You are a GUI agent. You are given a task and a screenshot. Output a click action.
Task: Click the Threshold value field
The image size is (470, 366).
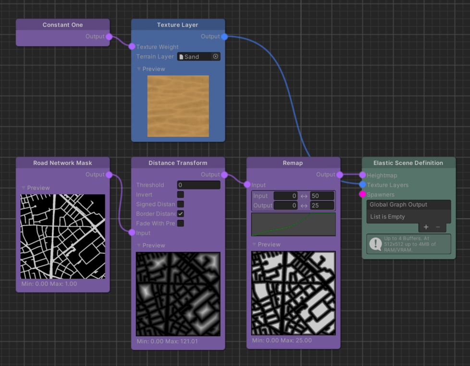pyautogui.click(x=198, y=185)
